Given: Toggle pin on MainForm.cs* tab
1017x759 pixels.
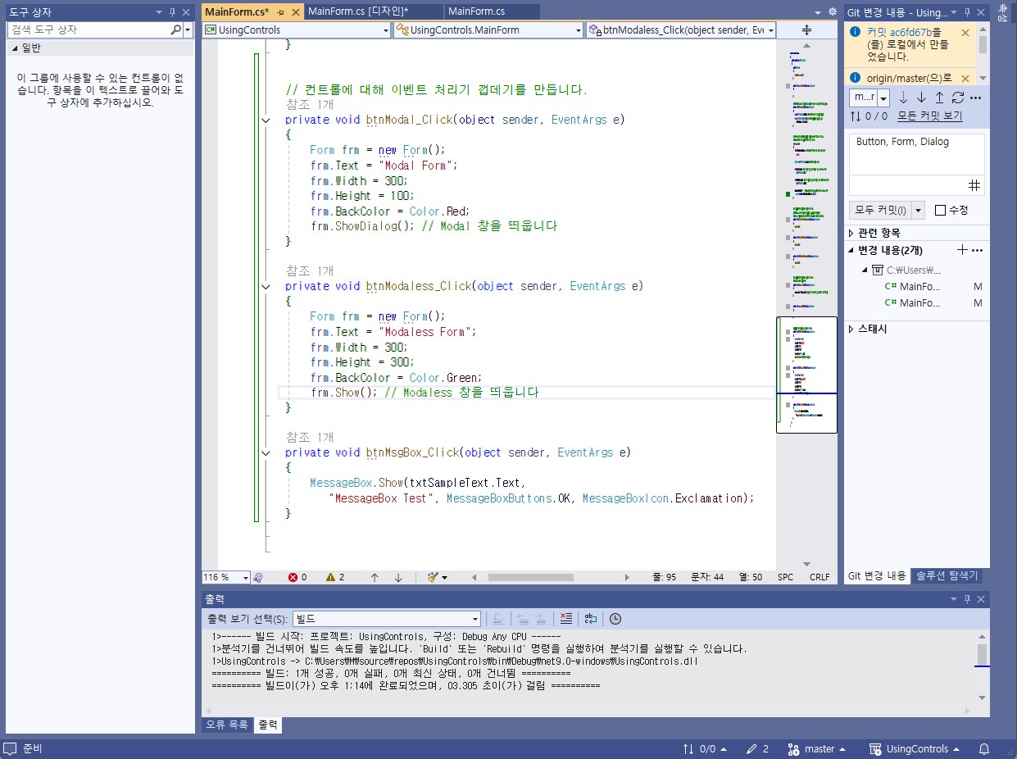Looking at the screenshot, I should point(281,12).
